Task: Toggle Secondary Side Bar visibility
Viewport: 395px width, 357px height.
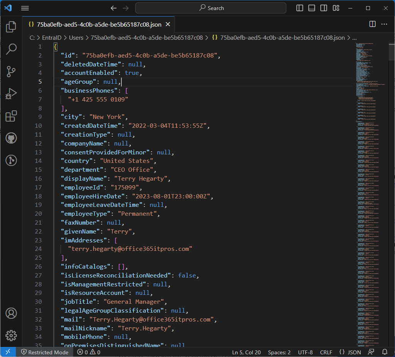Action: tap(324, 8)
